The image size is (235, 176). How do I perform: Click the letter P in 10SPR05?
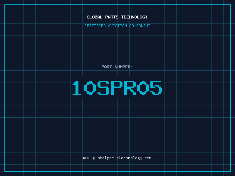coord(117,88)
